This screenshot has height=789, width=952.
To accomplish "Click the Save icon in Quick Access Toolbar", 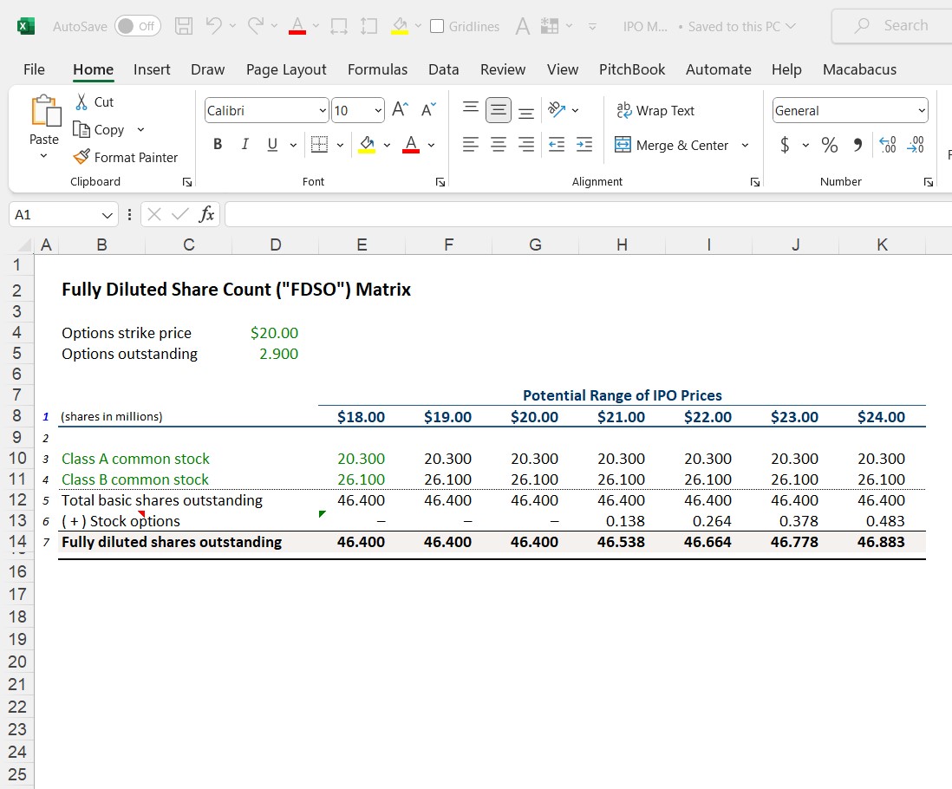I will (x=183, y=26).
